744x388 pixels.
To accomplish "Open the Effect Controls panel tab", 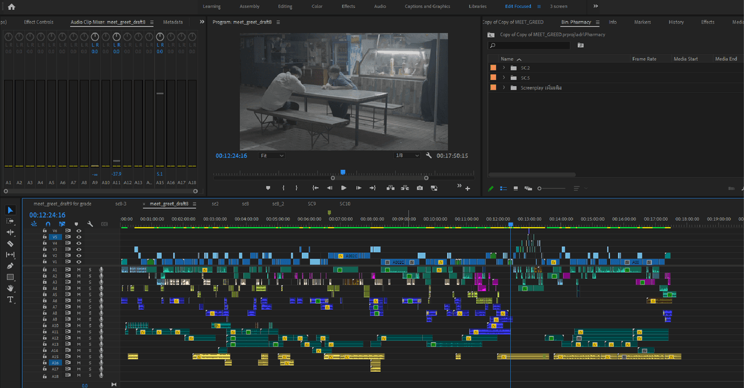I will (x=38, y=22).
